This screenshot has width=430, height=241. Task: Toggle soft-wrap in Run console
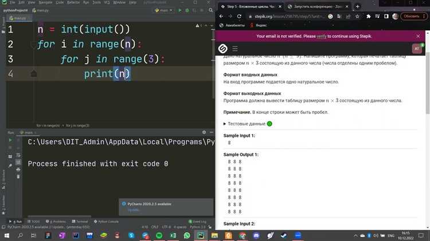click(18, 155)
